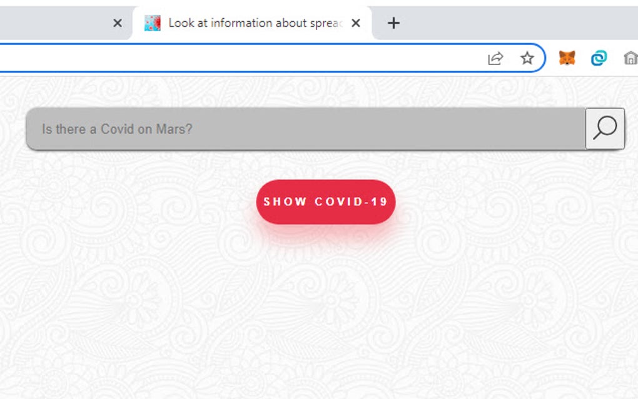
Task: Open the browser Home page
Action: (x=630, y=58)
